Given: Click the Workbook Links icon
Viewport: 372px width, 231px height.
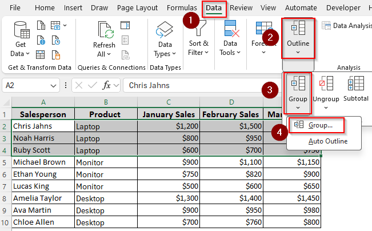Looking at the screenshot, I should click(125, 55).
